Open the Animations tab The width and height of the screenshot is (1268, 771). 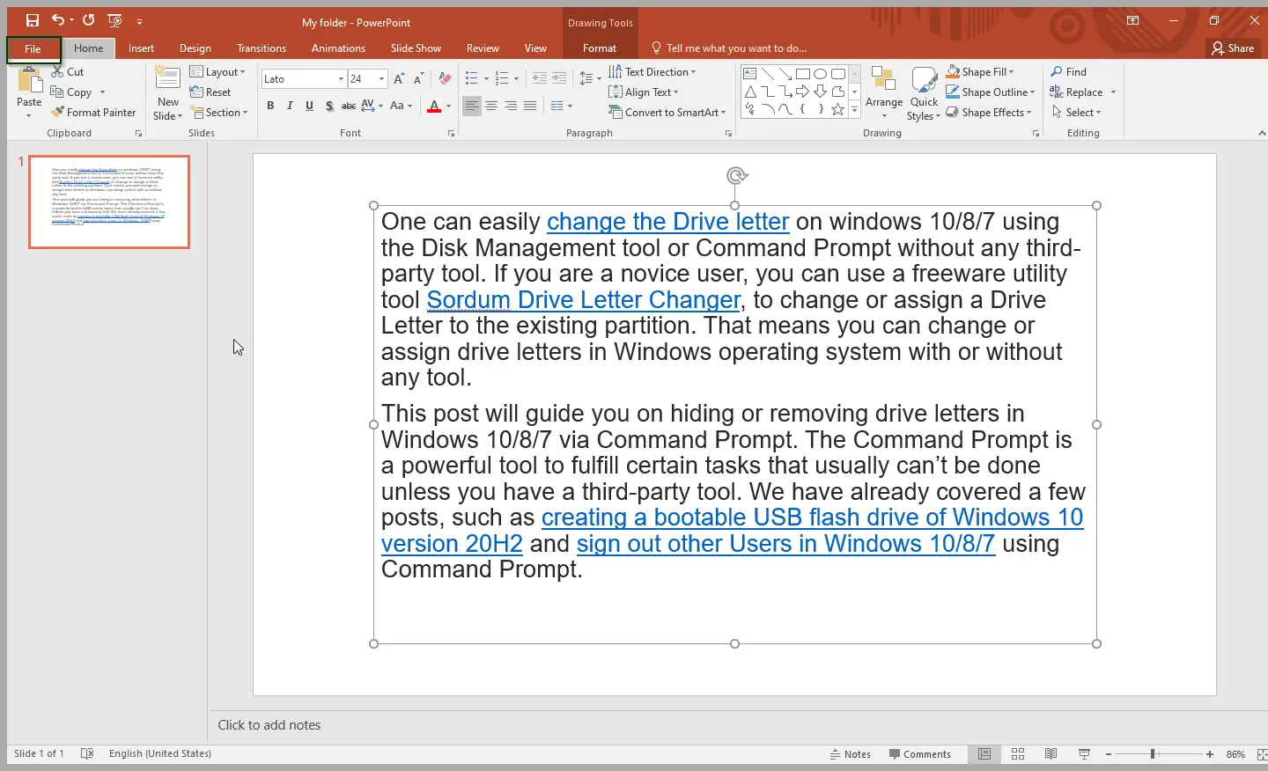[x=338, y=48]
